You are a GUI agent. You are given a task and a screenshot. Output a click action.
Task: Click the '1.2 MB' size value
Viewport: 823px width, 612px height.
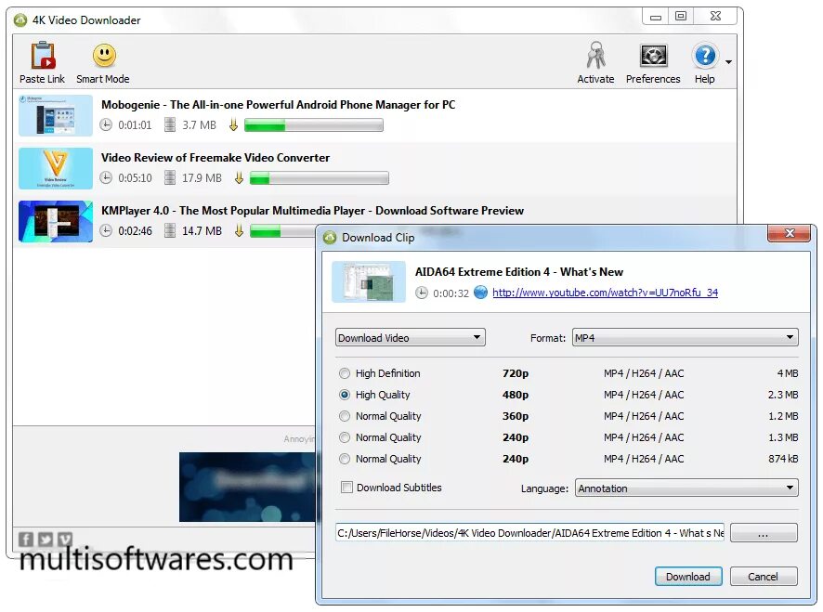point(783,416)
